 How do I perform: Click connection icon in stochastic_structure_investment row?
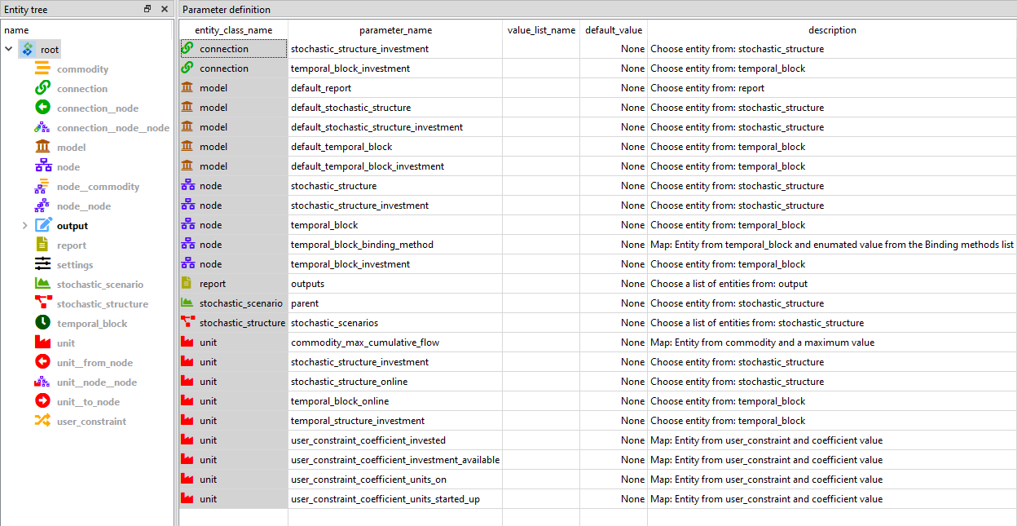click(187, 49)
